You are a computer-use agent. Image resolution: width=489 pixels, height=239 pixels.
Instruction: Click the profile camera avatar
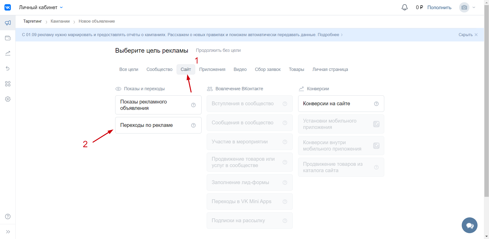tap(464, 7)
